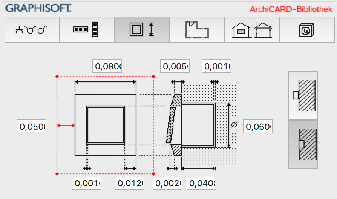Select flush-mounted recessed installation option
Screen dimensions: 337x199
(303, 144)
